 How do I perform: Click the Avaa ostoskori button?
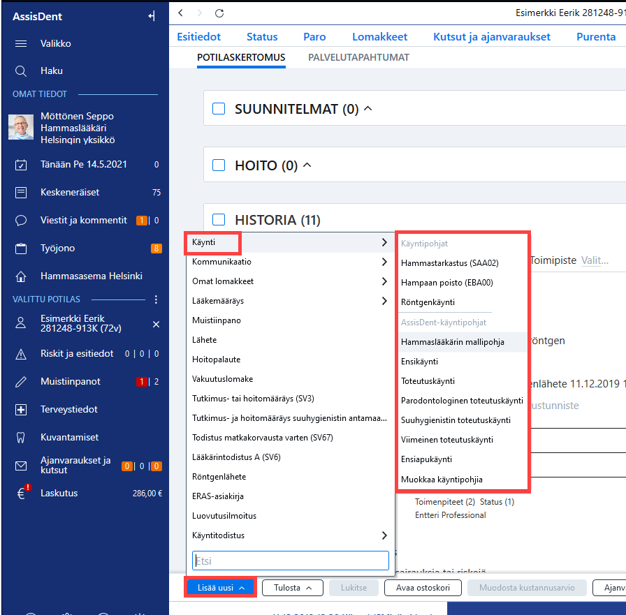coord(423,588)
